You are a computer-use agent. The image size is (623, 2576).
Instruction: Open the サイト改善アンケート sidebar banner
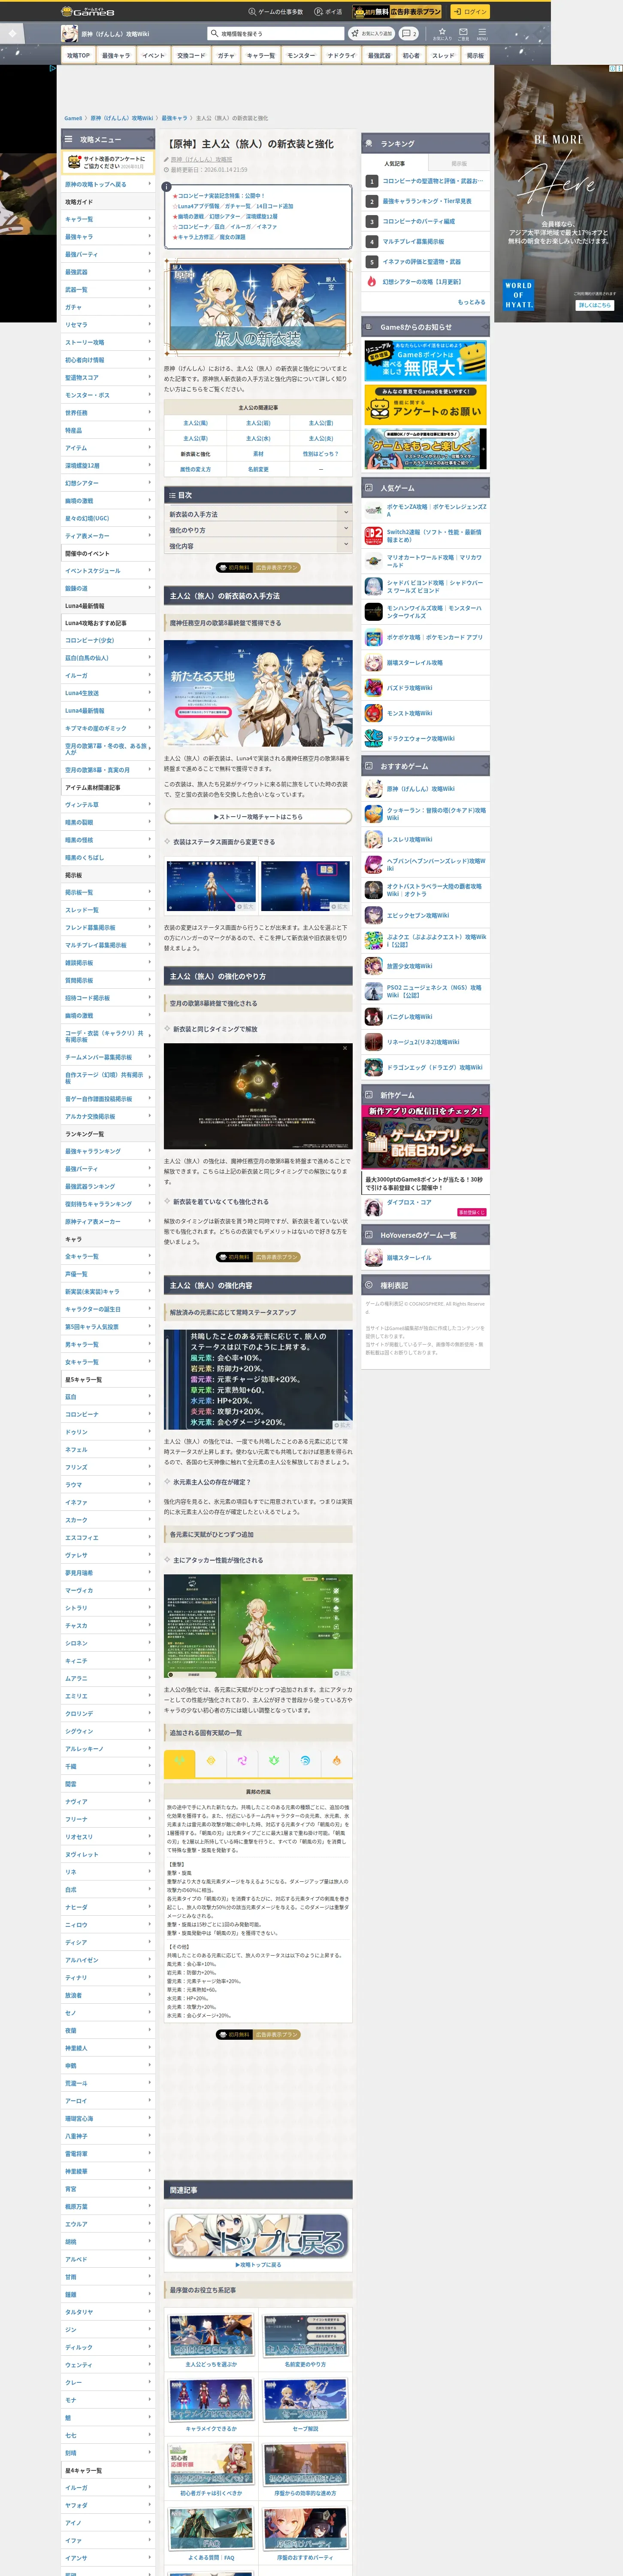tap(108, 162)
